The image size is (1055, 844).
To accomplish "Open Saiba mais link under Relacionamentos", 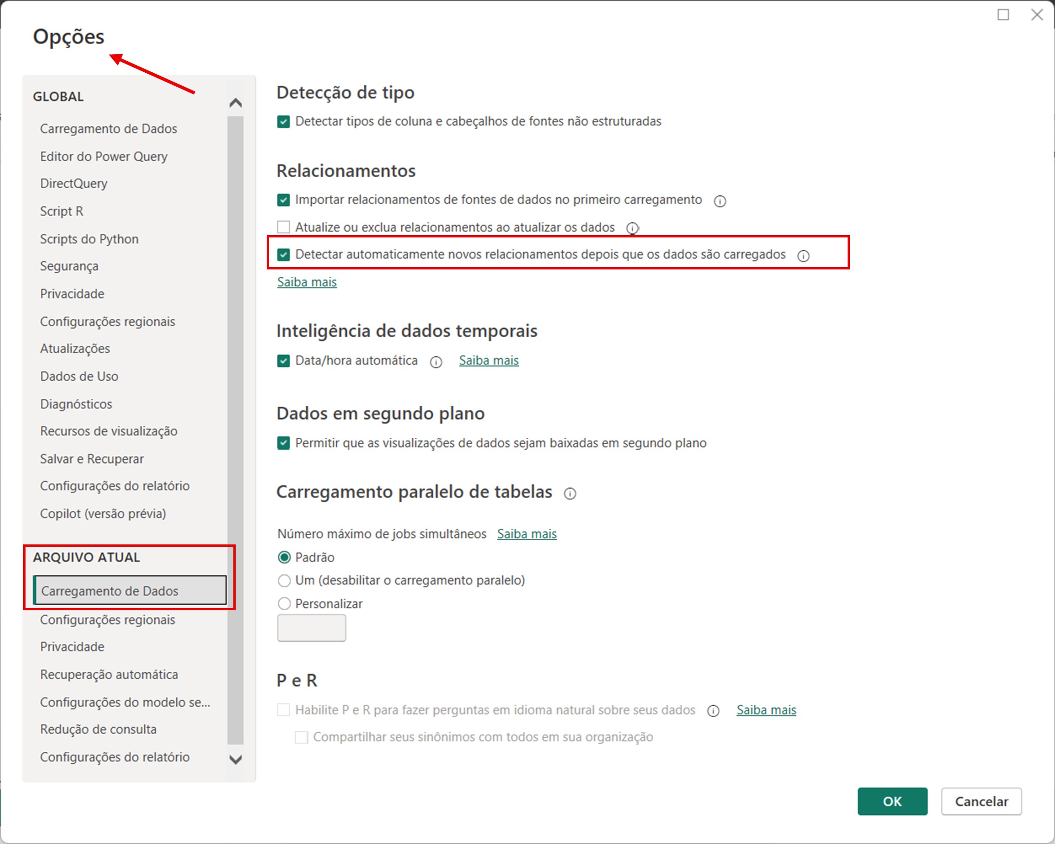I will tap(307, 282).
